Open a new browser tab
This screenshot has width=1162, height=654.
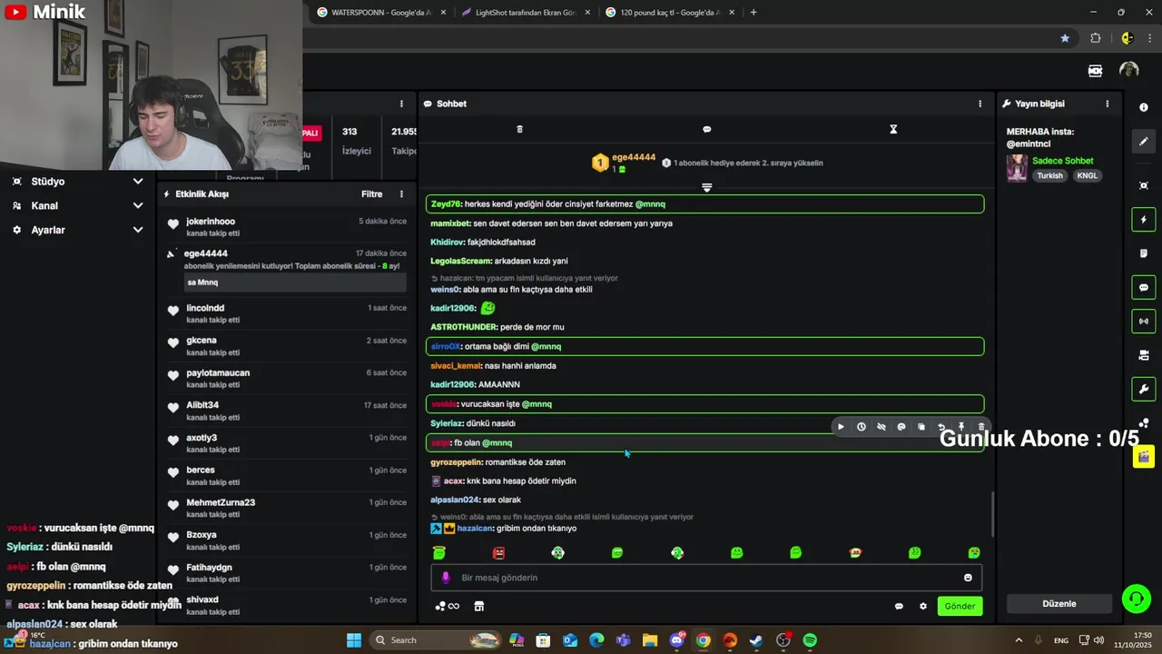pos(753,13)
